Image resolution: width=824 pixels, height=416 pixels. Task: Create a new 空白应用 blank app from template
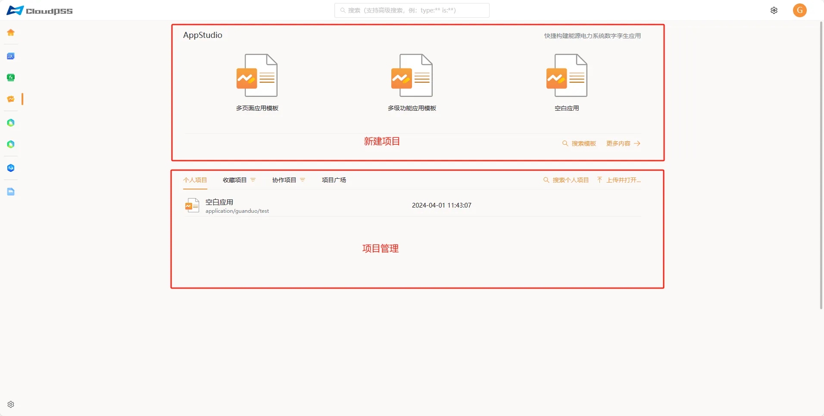pos(567,83)
